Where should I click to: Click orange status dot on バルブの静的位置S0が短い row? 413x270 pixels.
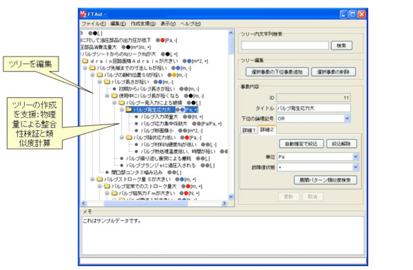[x=174, y=75]
